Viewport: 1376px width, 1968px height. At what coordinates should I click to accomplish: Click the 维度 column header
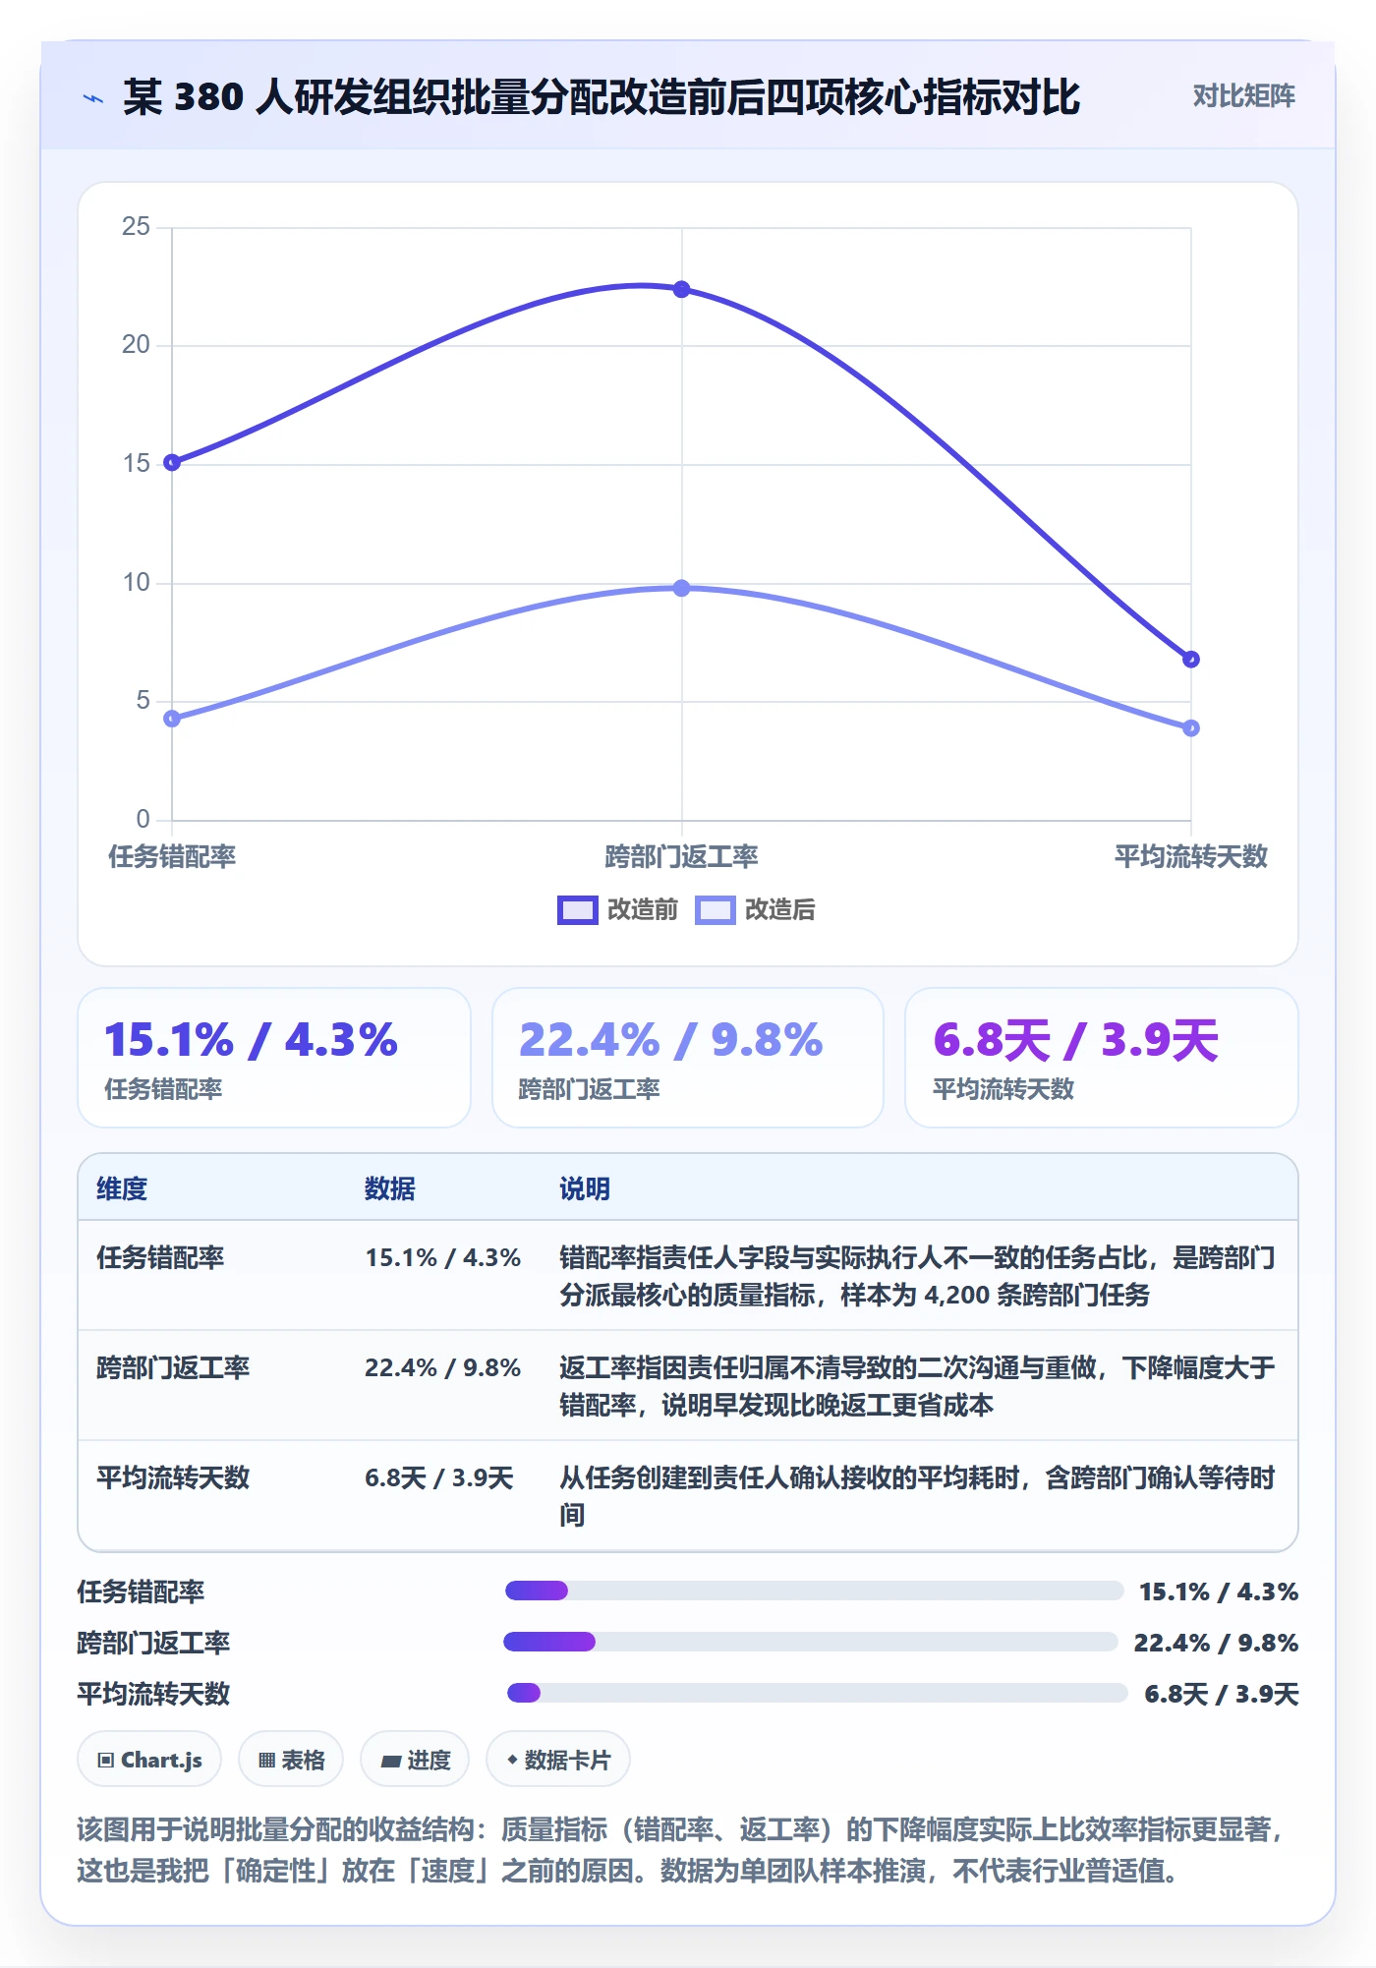pos(122,1189)
